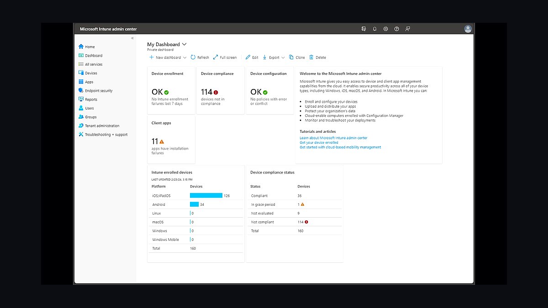Open Devices in the sidebar
548x308 pixels.
point(91,73)
